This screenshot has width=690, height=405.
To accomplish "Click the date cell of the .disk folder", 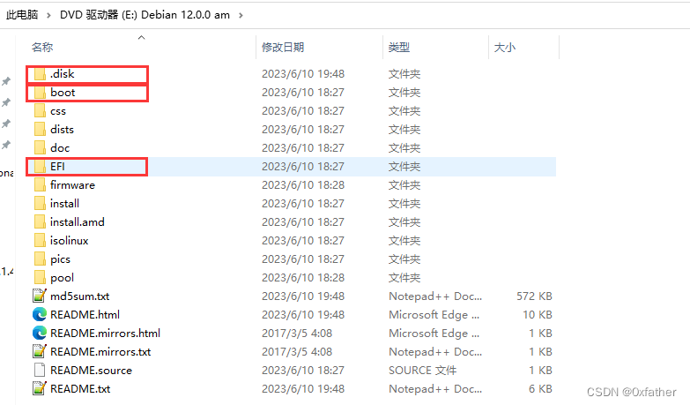I will (303, 74).
